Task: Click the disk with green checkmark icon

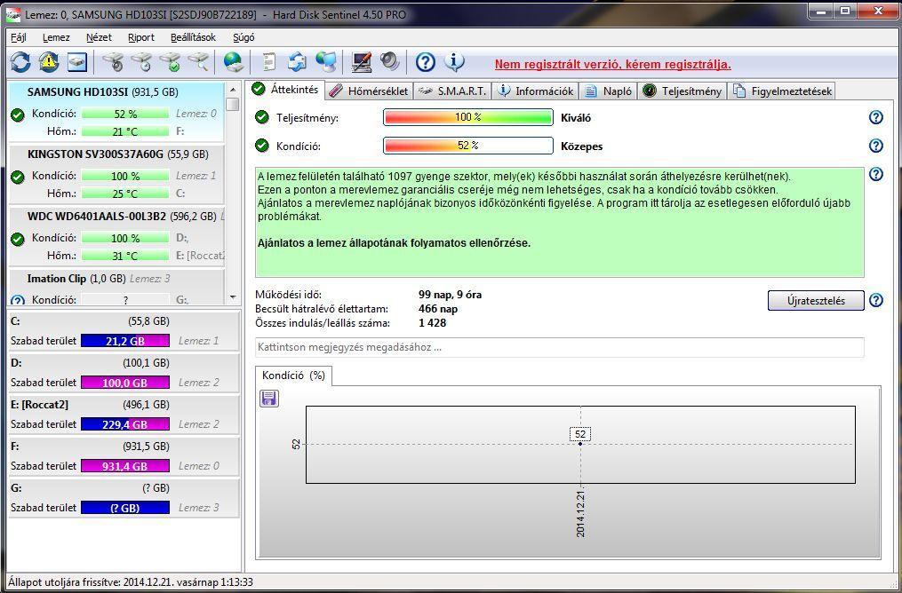Action: 170,62
